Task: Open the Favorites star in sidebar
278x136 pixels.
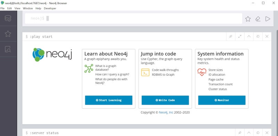Action: 8,34
